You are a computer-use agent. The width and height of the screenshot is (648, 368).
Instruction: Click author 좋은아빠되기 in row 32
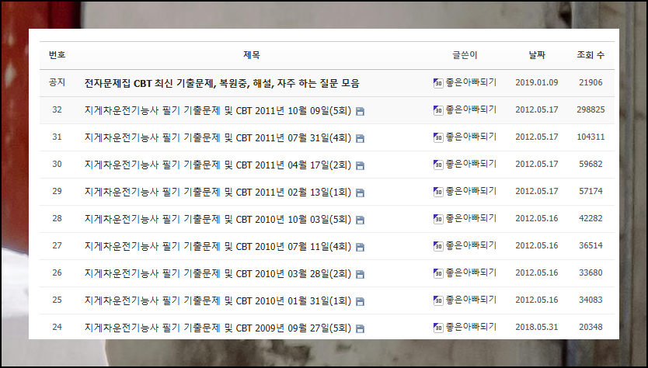click(x=471, y=109)
